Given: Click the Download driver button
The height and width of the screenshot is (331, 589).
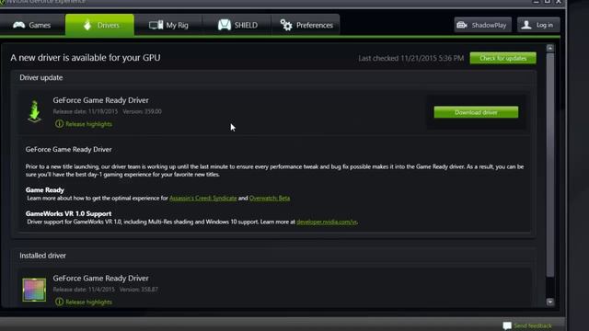Looking at the screenshot, I should coord(476,112).
